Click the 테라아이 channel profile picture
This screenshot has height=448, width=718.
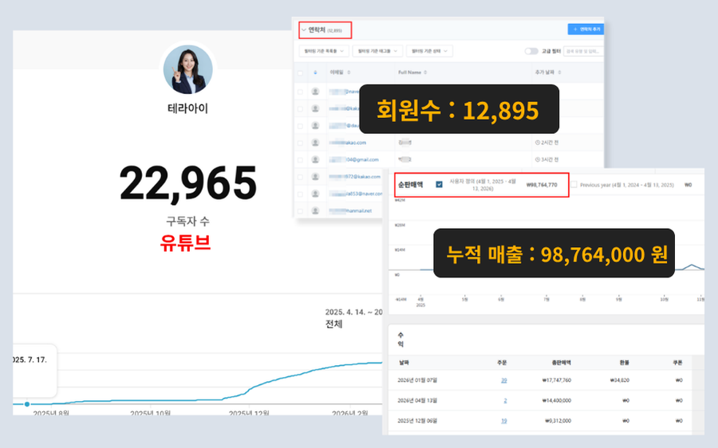coord(187,69)
